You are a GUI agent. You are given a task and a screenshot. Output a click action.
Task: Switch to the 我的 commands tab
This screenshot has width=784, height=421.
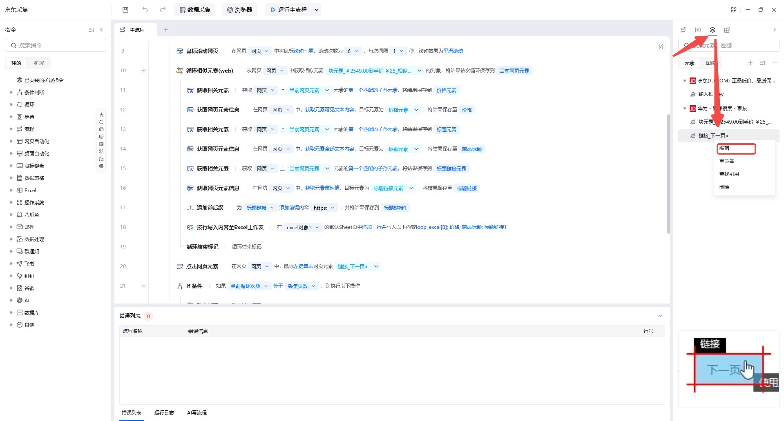(16, 63)
